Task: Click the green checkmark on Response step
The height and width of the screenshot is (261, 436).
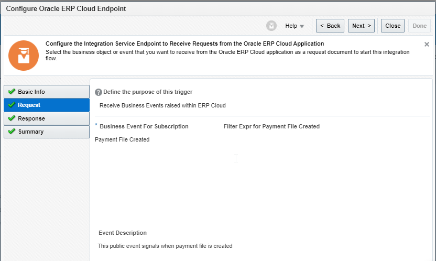Action: (x=12, y=118)
